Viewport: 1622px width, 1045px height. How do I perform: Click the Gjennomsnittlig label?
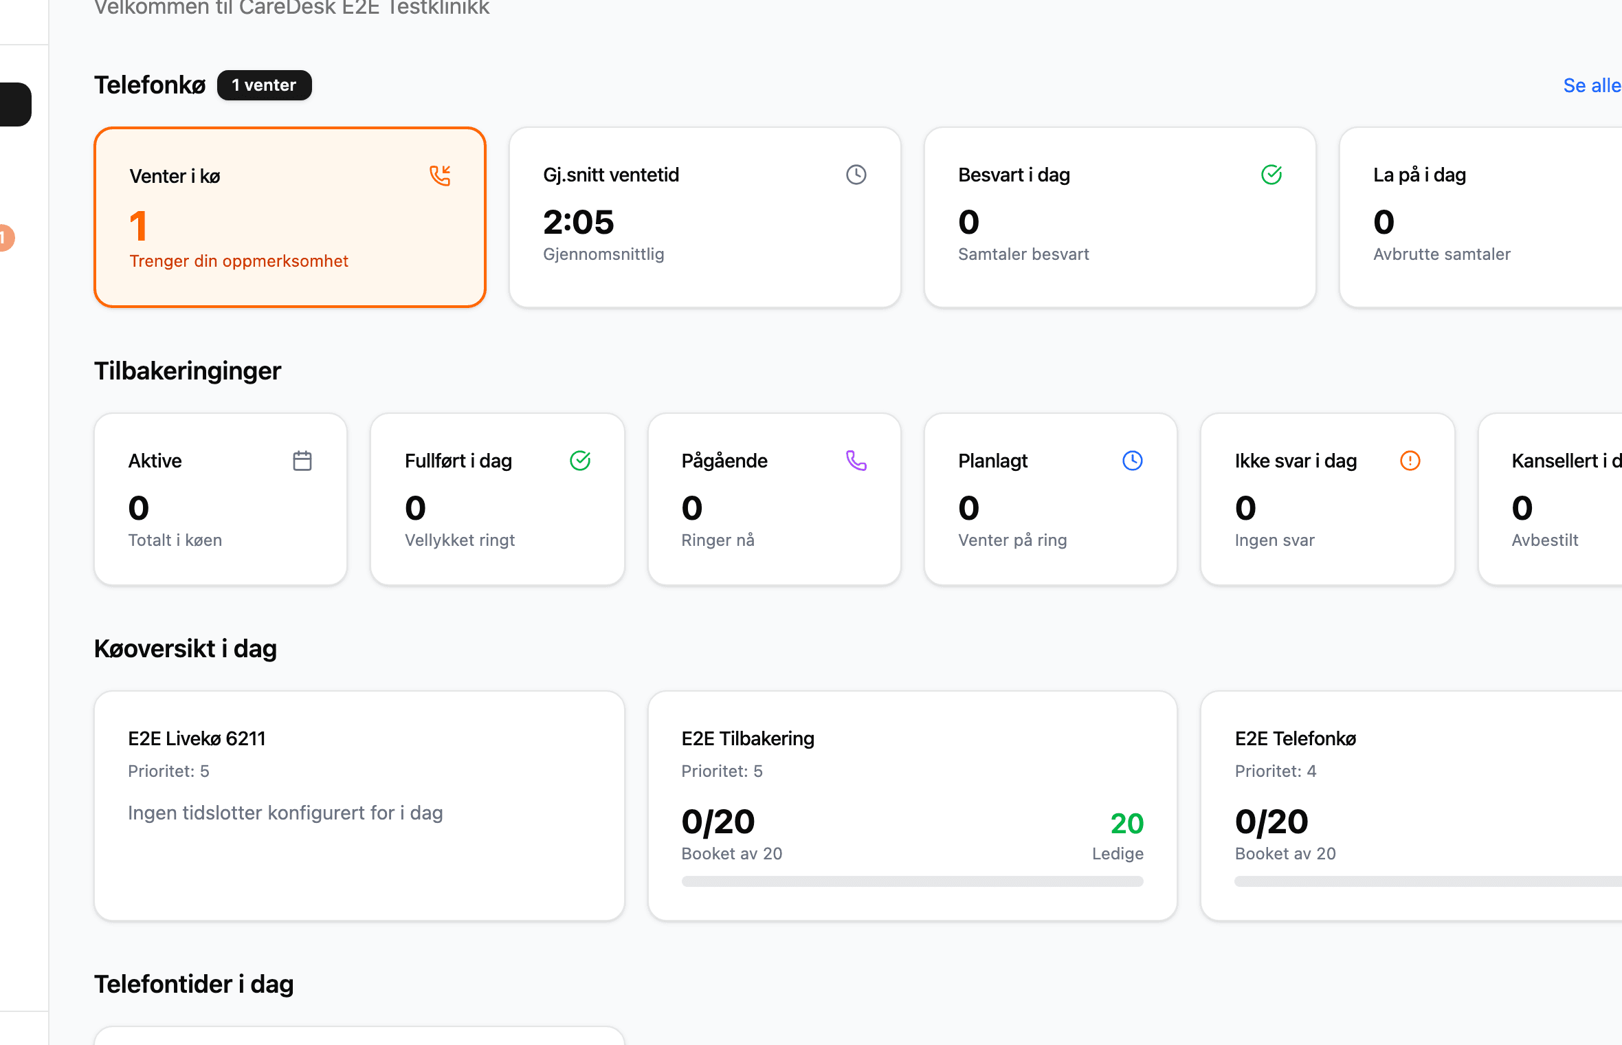pos(603,254)
